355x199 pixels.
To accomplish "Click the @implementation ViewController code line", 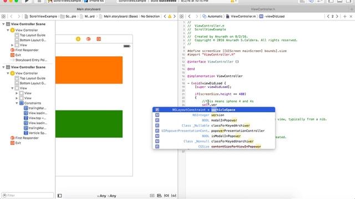I will pos(215,76).
